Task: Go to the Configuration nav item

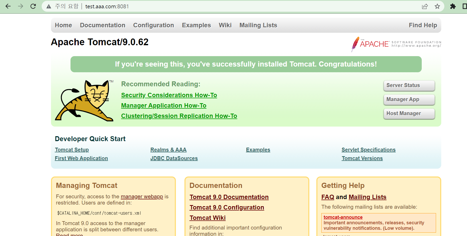Action: tap(153, 25)
